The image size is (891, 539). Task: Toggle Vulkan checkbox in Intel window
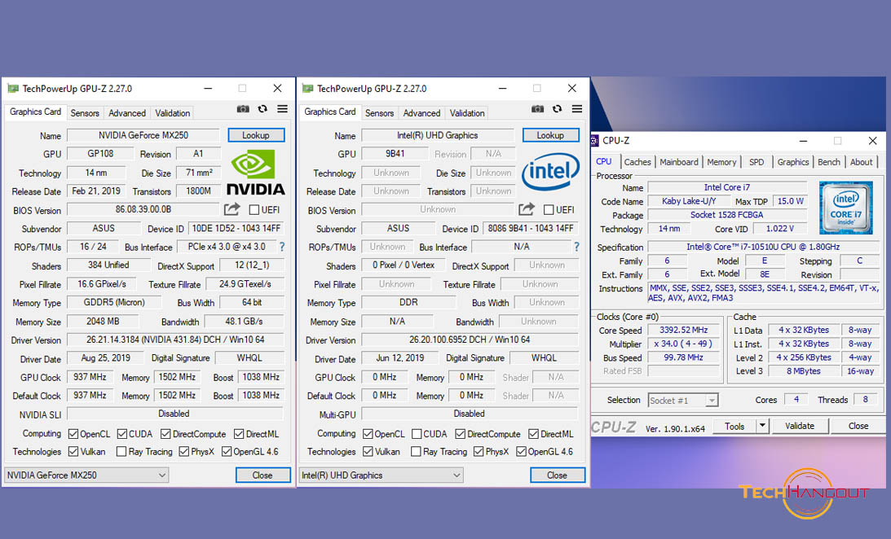(x=368, y=452)
